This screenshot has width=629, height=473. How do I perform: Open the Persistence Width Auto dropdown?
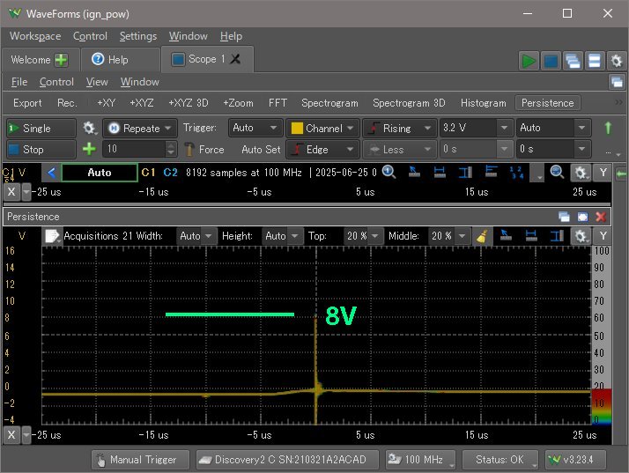pyautogui.click(x=196, y=236)
